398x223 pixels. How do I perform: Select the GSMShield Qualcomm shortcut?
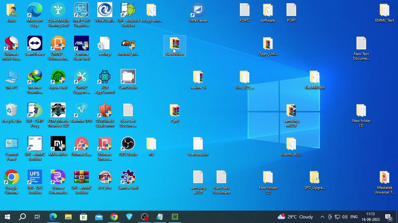tap(105, 115)
